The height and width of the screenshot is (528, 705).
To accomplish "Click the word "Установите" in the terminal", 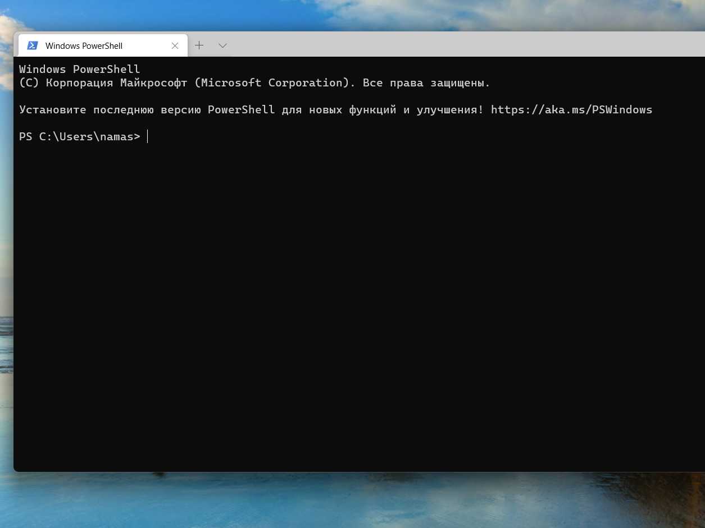I will pyautogui.click(x=52, y=109).
